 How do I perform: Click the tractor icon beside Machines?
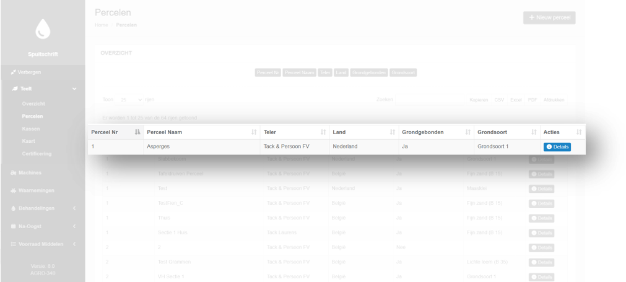(14, 173)
